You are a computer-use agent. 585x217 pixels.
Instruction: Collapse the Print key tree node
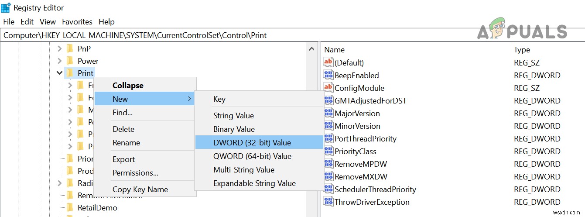coord(60,73)
